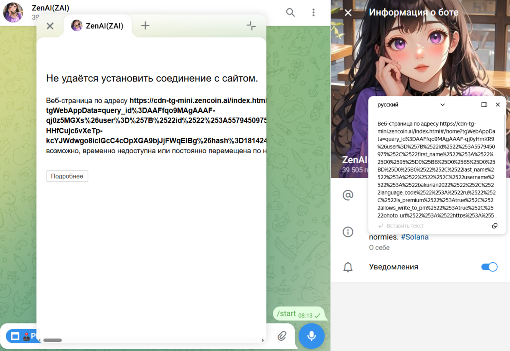This screenshot has height=351, width=510.
Task: Click the bell notifications icon
Action: (x=348, y=267)
